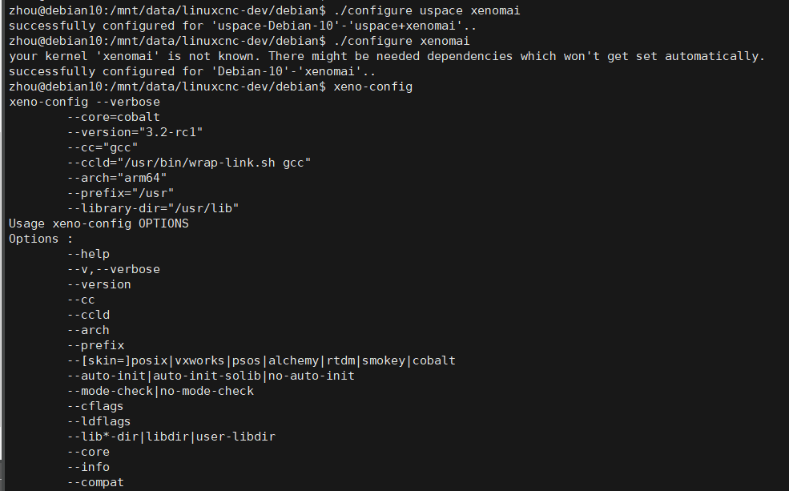This screenshot has height=491, width=789.
Task: Click the --version="3.2-rc1" line
Action: 135,132
